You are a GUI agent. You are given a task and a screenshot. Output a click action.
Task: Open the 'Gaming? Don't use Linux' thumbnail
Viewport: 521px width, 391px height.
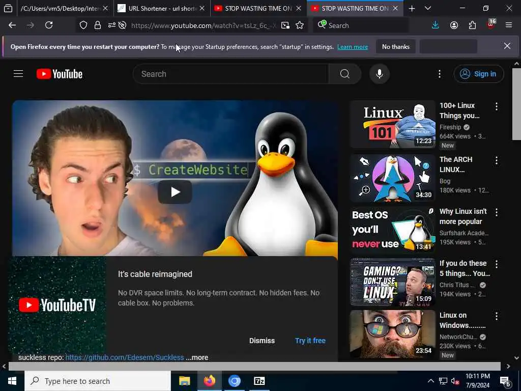coord(393,282)
